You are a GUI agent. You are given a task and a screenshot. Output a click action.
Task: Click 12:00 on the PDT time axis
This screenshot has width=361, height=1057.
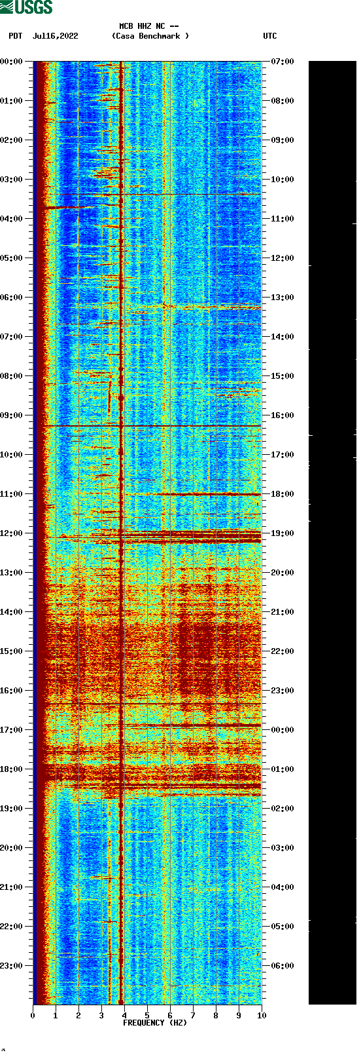tap(12, 533)
